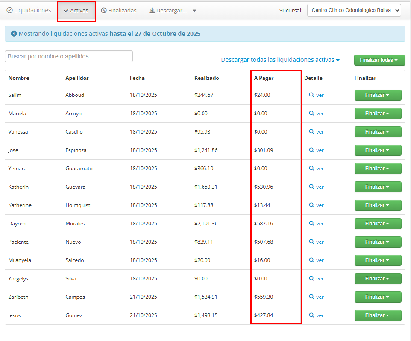Click the Realizado column header

click(206, 78)
